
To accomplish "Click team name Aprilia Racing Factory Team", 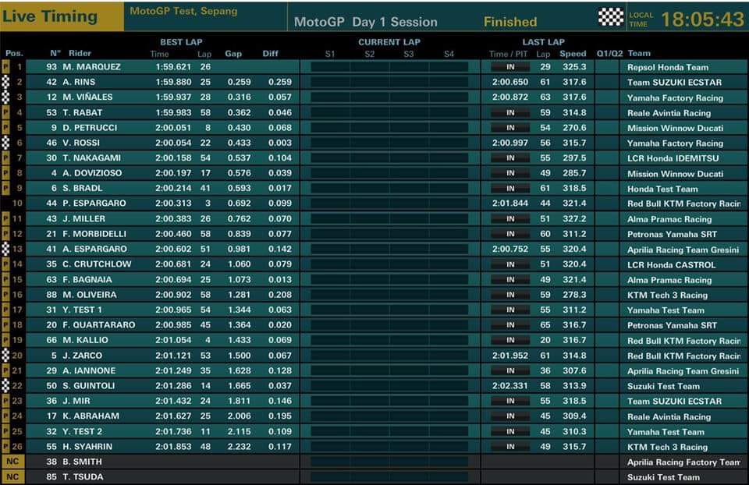I will pos(683,462).
